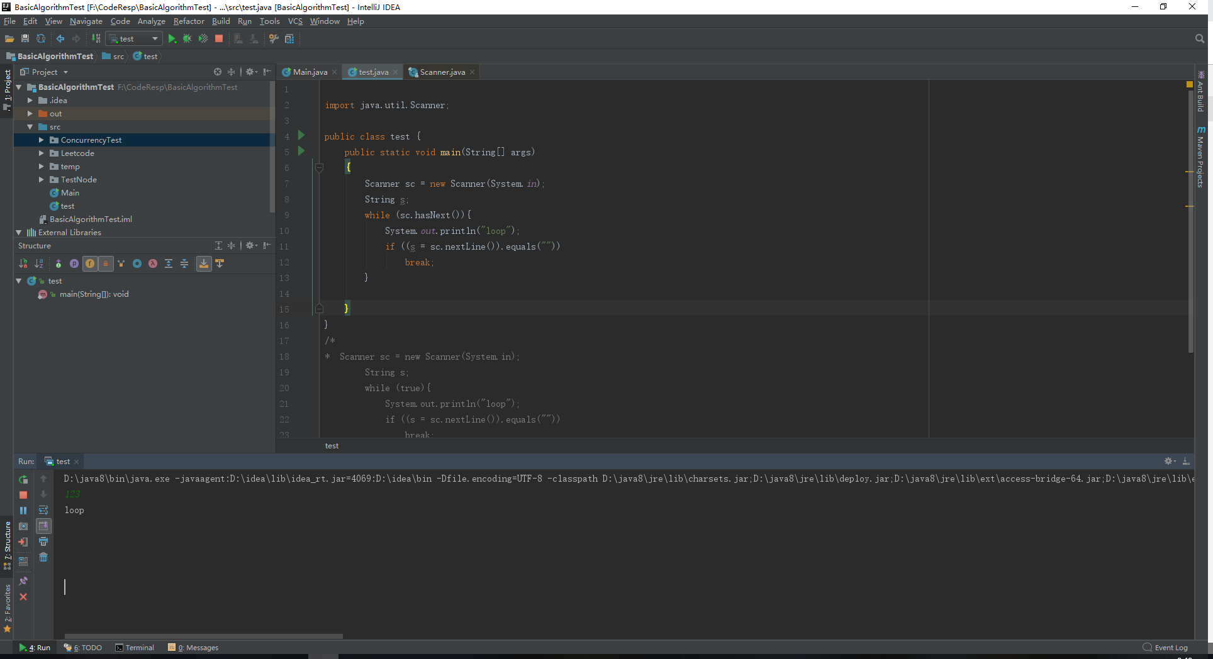Toggle Sort by Visibility in Structure panel

(x=23, y=263)
